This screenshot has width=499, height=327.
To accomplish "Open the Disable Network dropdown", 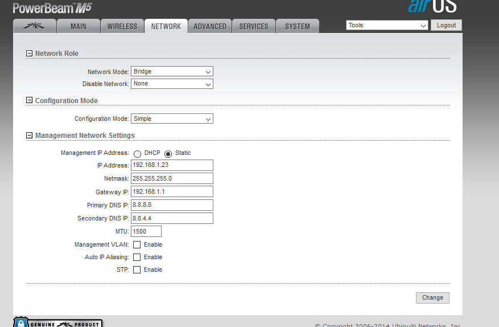I will (172, 84).
